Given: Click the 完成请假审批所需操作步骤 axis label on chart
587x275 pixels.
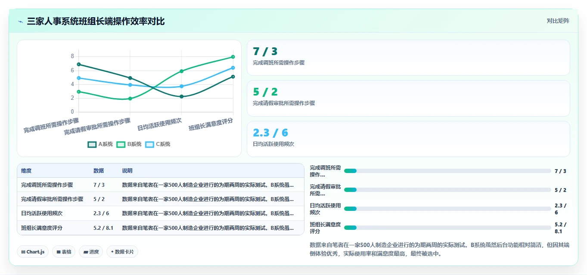Looking at the screenshot, I should 97,127.
